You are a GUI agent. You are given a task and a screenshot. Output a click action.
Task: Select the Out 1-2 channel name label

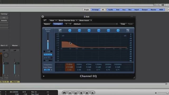click(x=4, y=82)
